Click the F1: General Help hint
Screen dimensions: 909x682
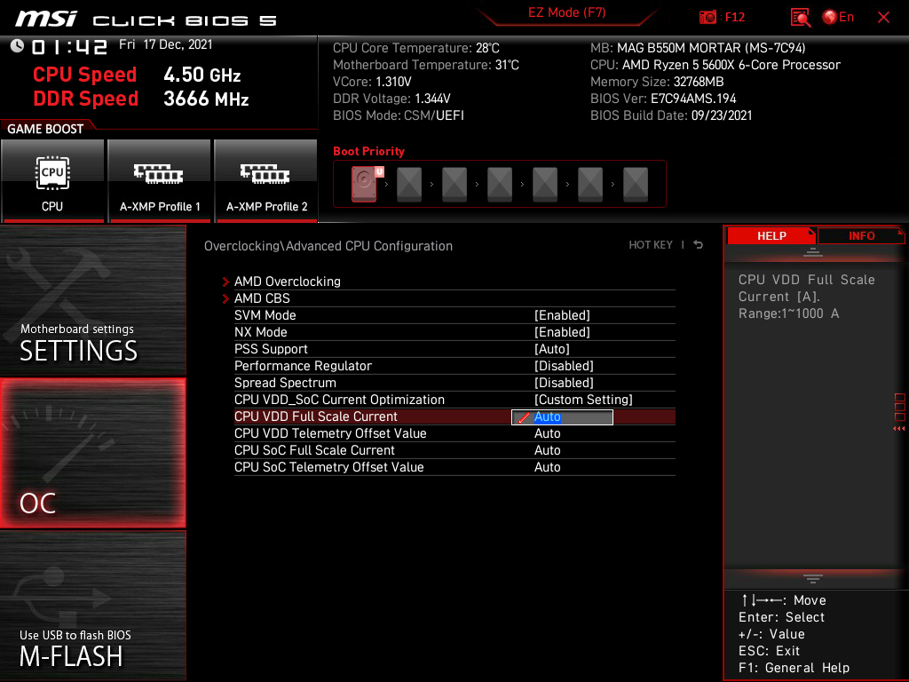coord(794,668)
